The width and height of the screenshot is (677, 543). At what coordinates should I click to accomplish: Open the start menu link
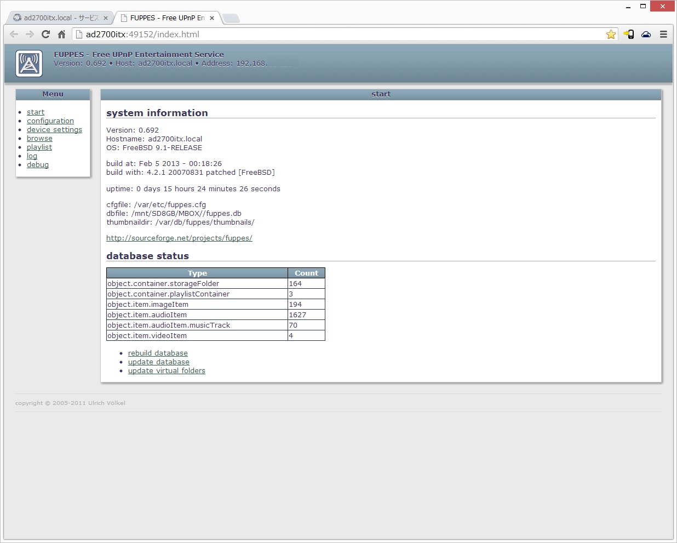36,112
